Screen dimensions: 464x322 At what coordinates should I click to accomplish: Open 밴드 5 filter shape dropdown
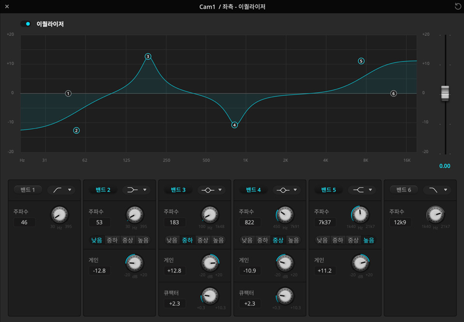(362, 190)
